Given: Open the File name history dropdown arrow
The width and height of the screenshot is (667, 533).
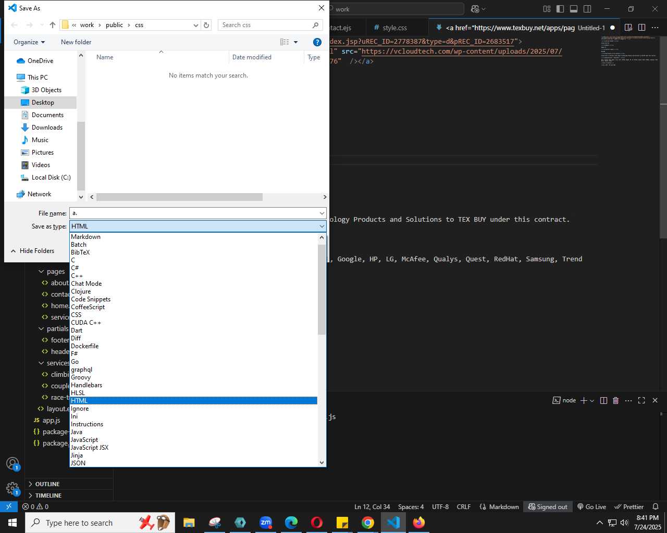Looking at the screenshot, I should tap(322, 213).
